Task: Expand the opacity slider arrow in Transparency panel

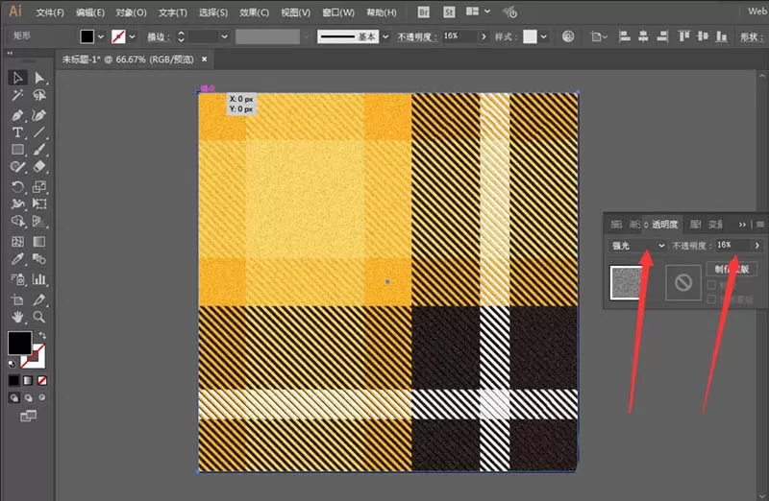Action: [x=757, y=245]
